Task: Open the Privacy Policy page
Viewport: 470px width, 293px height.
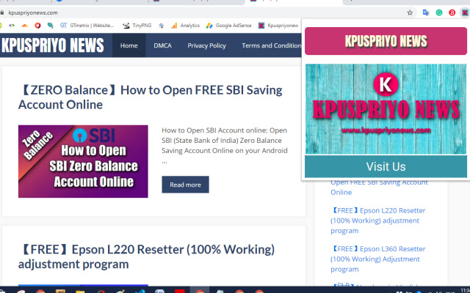Action: point(206,45)
